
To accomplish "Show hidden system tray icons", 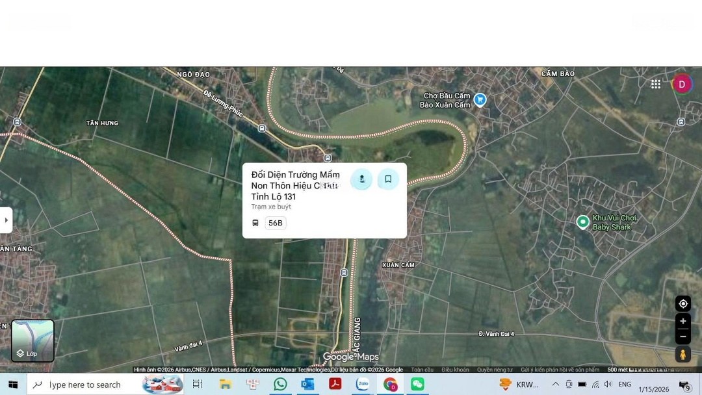I will click(x=555, y=385).
